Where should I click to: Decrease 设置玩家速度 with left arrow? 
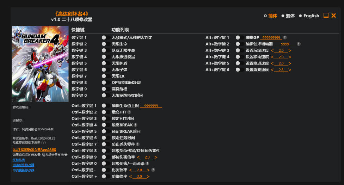coord(272,51)
